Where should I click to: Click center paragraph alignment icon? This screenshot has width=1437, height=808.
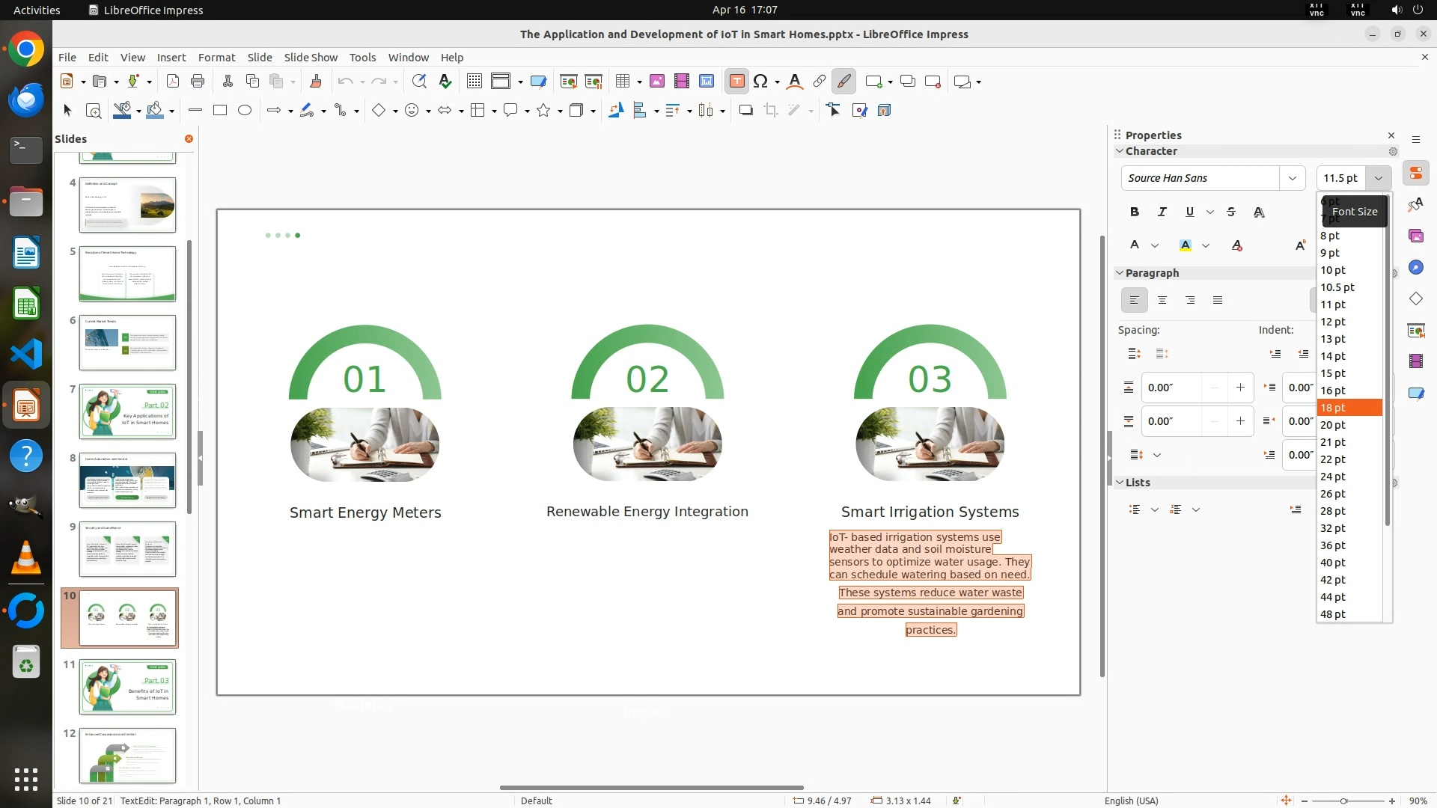point(1162,300)
